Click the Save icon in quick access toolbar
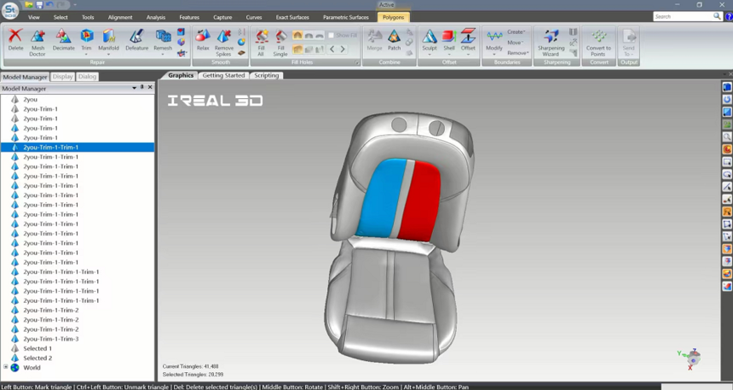Image resolution: width=733 pixels, height=390 pixels. [39, 4]
